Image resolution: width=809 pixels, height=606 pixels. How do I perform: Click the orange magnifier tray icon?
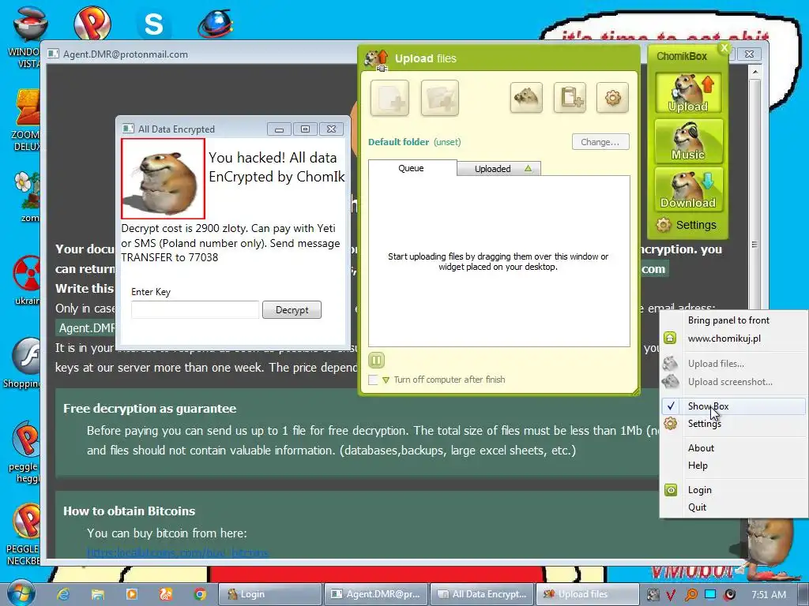coord(690,595)
